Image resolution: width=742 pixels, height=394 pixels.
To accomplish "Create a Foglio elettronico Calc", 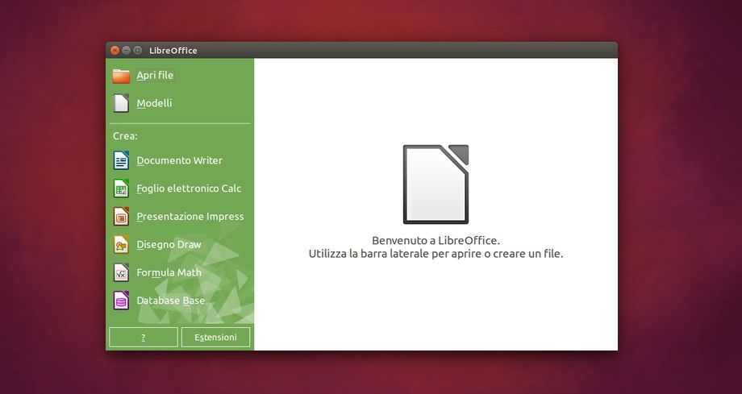I will pos(189,189).
